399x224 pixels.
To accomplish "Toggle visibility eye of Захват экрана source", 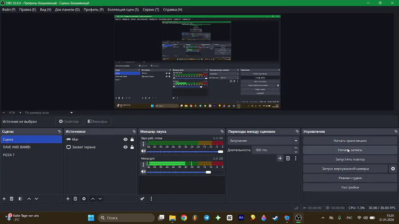I will (x=125, y=147).
